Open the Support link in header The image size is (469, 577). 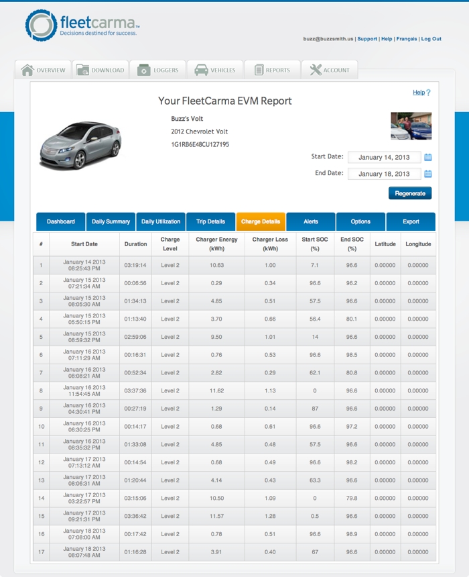[367, 39]
